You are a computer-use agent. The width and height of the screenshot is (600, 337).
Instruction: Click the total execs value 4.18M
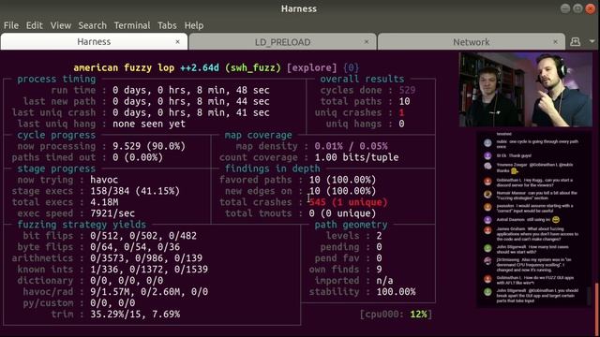[x=104, y=202]
